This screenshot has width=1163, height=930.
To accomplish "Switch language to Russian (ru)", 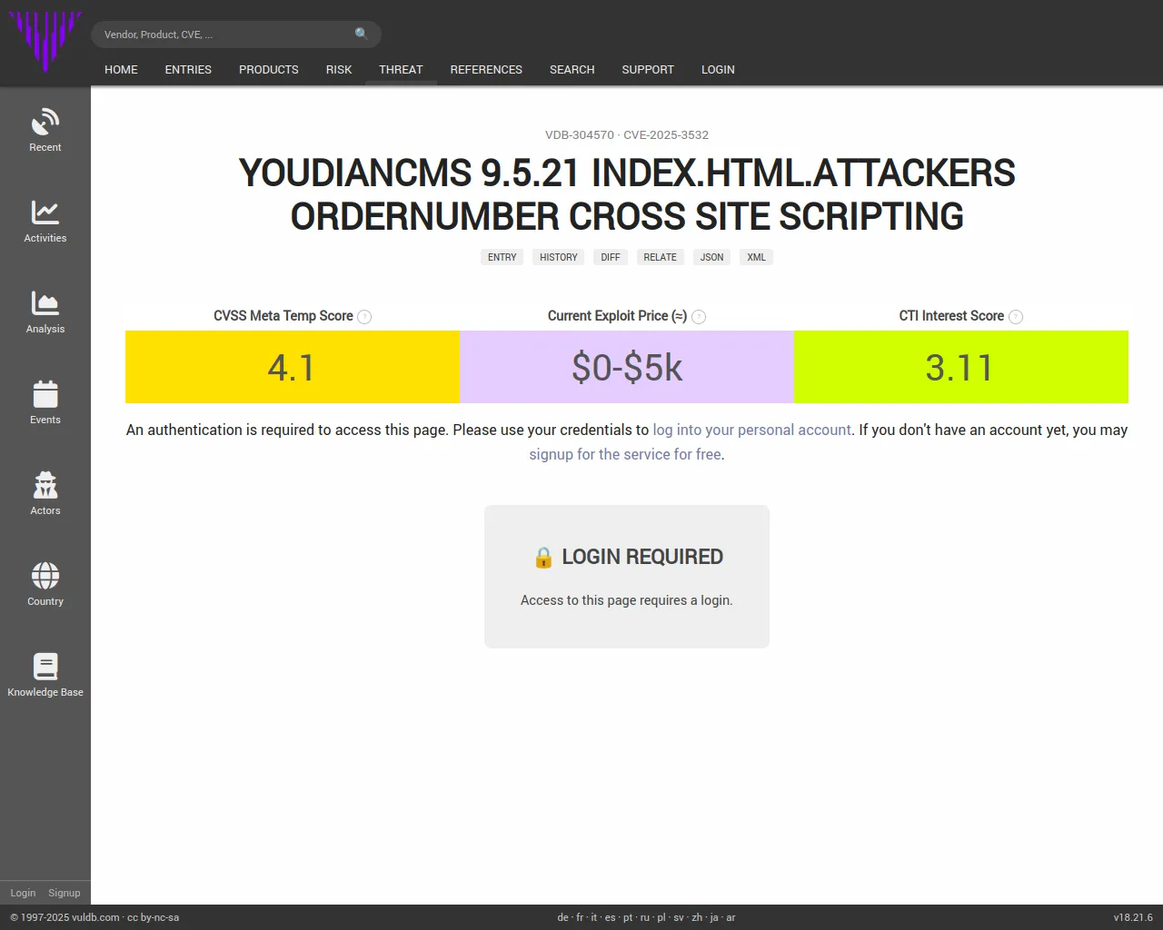I will (645, 917).
